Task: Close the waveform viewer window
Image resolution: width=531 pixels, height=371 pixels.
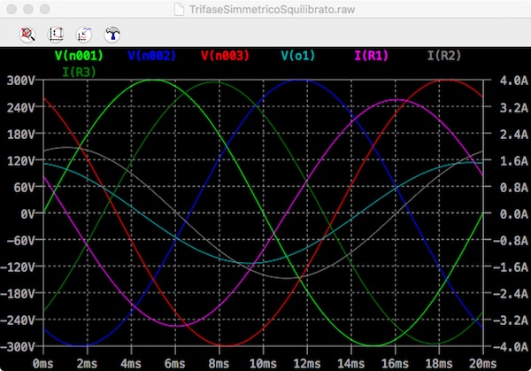Action: (12, 7)
